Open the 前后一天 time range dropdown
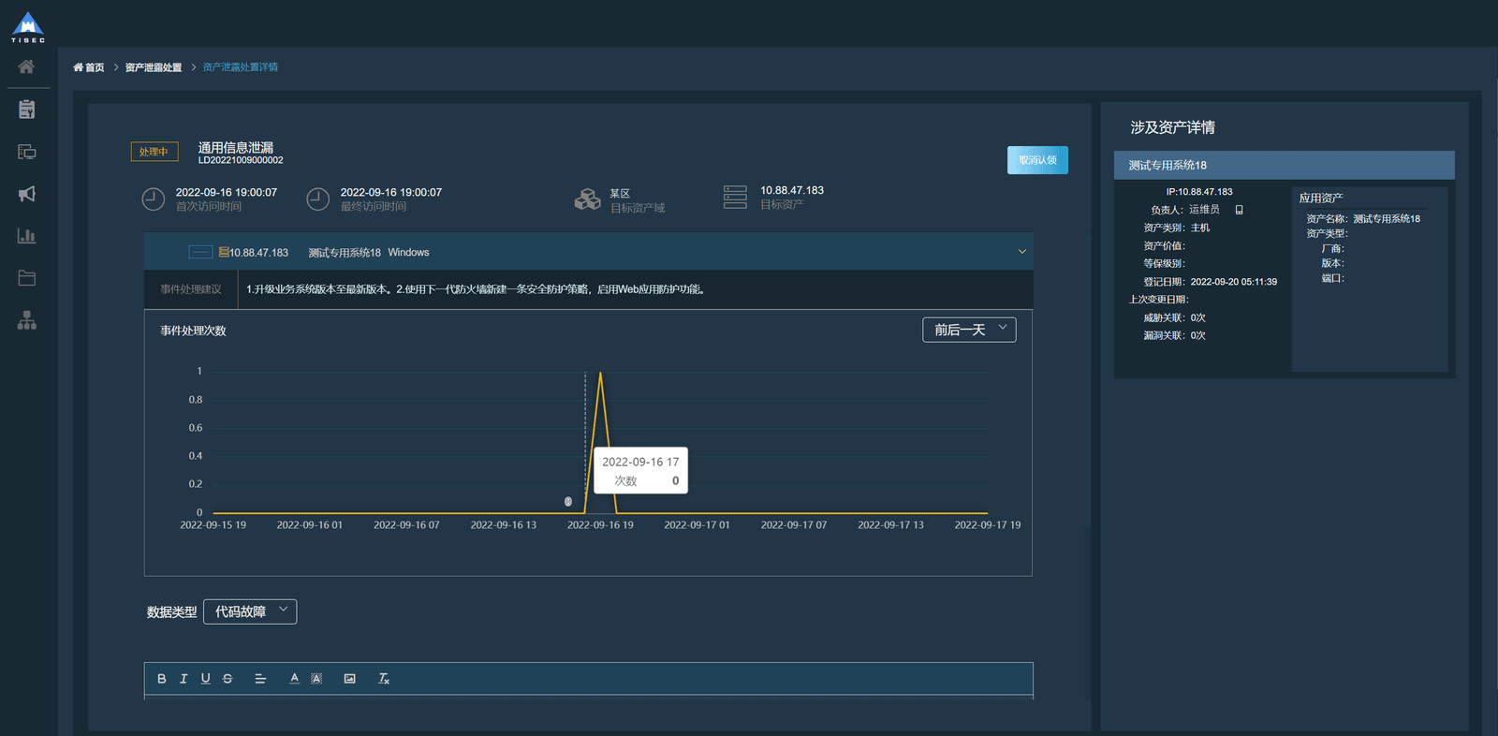1498x736 pixels. (969, 330)
